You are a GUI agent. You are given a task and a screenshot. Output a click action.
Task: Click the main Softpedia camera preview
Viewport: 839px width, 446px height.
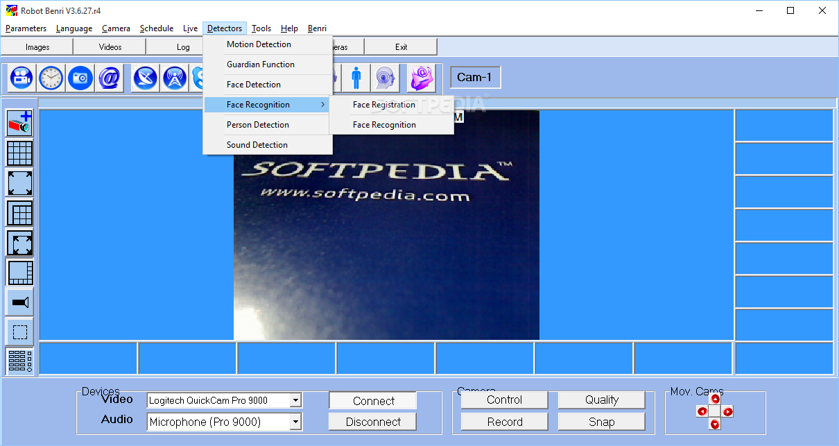386,225
